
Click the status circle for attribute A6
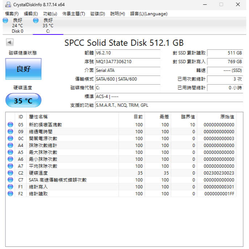(x=10, y=159)
